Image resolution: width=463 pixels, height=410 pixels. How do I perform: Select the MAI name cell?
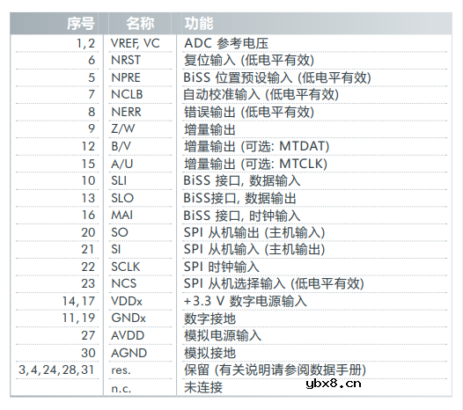pos(122,215)
